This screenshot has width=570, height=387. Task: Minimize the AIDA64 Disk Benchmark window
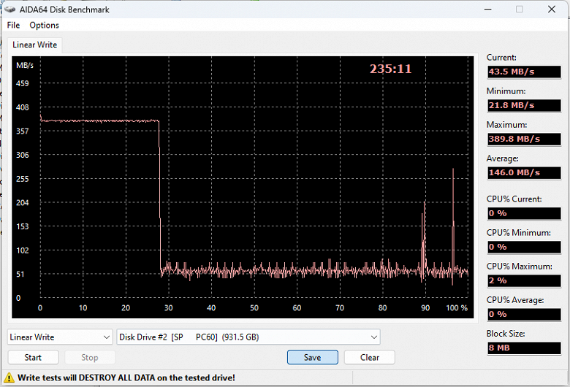click(x=488, y=9)
